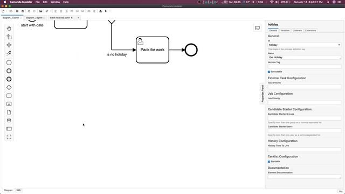345x194 pixels.
Task: Switch to the Diagram view tab
Action: 9,190
